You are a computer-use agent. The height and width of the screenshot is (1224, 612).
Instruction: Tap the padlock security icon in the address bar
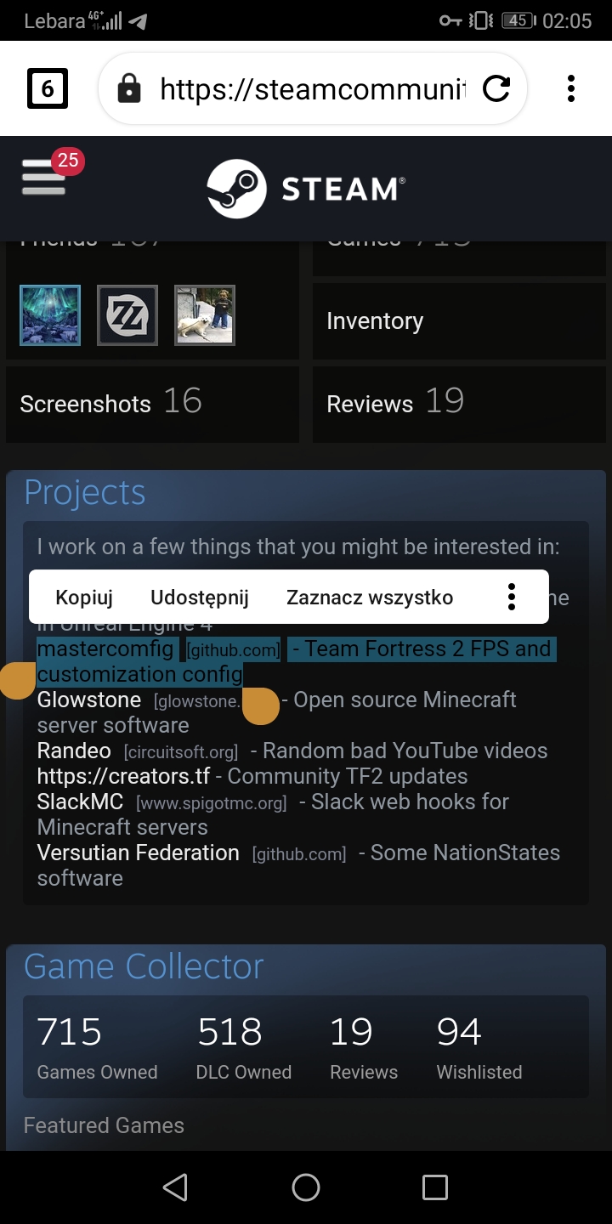coord(129,88)
